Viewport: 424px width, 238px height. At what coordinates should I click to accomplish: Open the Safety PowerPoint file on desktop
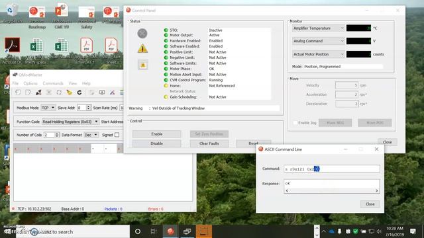click(x=87, y=17)
